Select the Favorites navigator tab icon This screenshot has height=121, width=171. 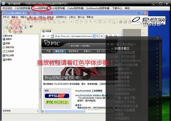15,32
